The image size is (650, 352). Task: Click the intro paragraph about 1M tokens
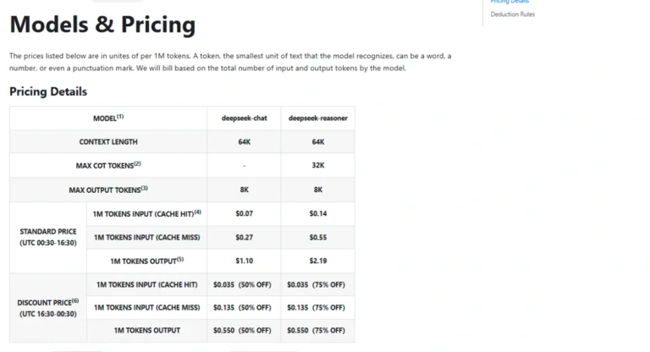(x=230, y=62)
